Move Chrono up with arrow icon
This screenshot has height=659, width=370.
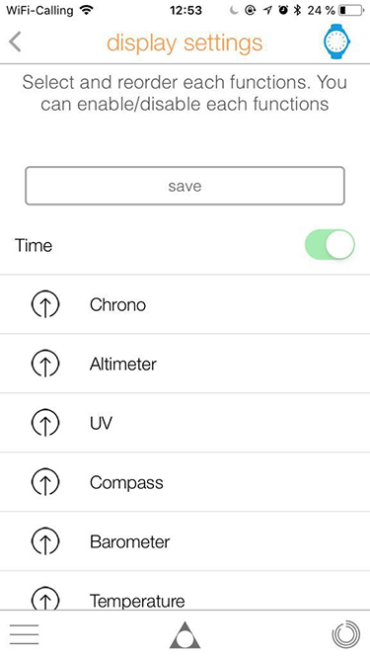[x=45, y=304]
